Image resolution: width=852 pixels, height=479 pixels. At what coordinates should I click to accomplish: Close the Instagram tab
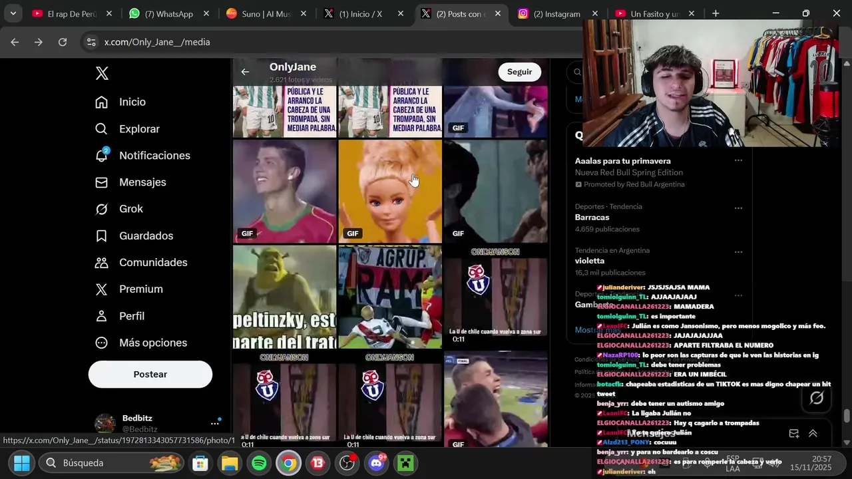click(x=594, y=13)
